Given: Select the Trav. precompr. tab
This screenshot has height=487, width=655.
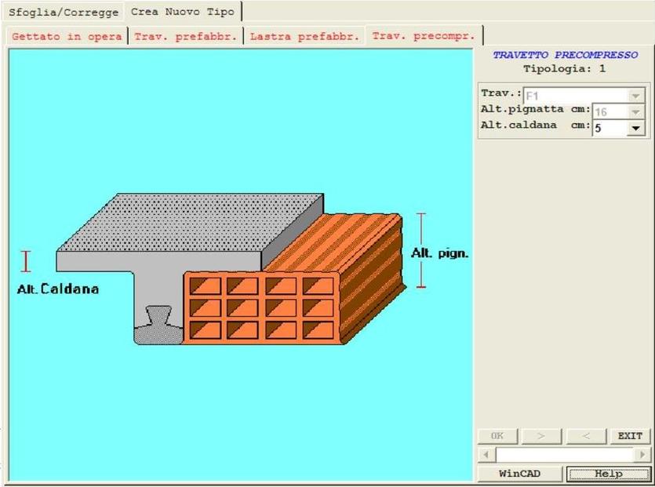Looking at the screenshot, I should (x=424, y=36).
